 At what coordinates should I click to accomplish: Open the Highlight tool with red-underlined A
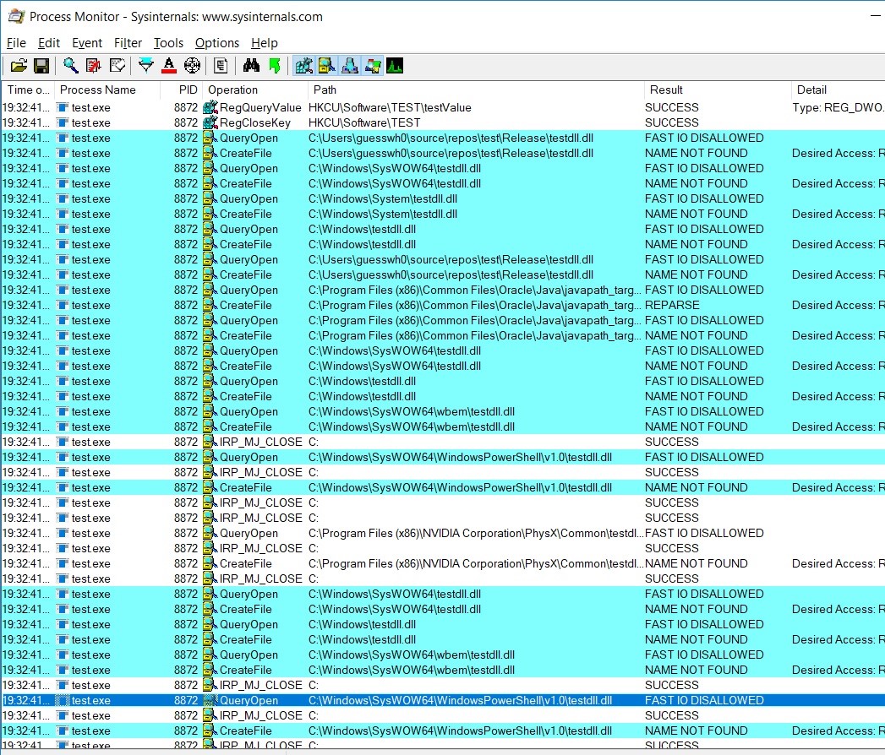(168, 66)
